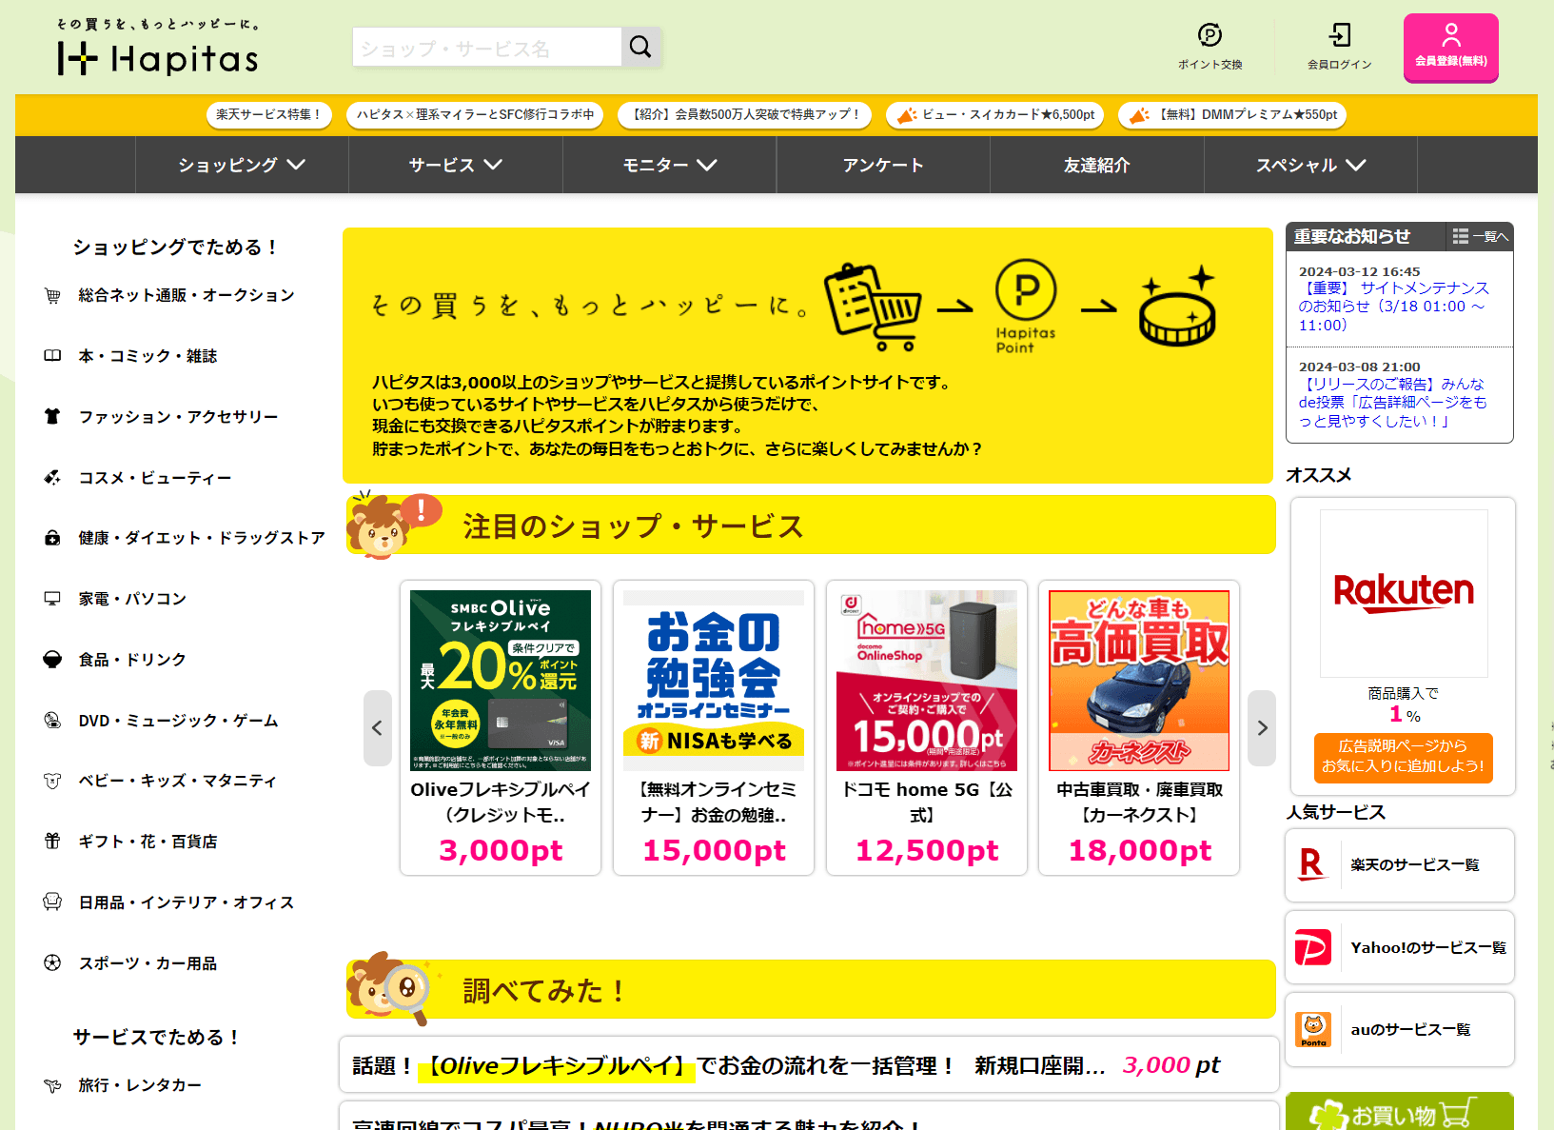Image resolution: width=1554 pixels, height=1130 pixels.
Task: Open the ドコモ home 5G card thumbnail
Action: point(927,681)
